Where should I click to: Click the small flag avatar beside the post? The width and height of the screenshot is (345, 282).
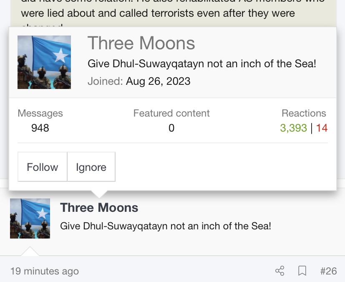click(30, 218)
